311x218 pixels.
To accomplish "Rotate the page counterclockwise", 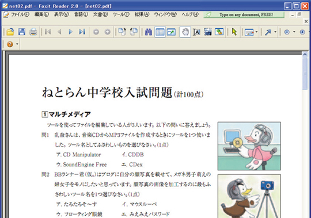I will pos(134,32).
